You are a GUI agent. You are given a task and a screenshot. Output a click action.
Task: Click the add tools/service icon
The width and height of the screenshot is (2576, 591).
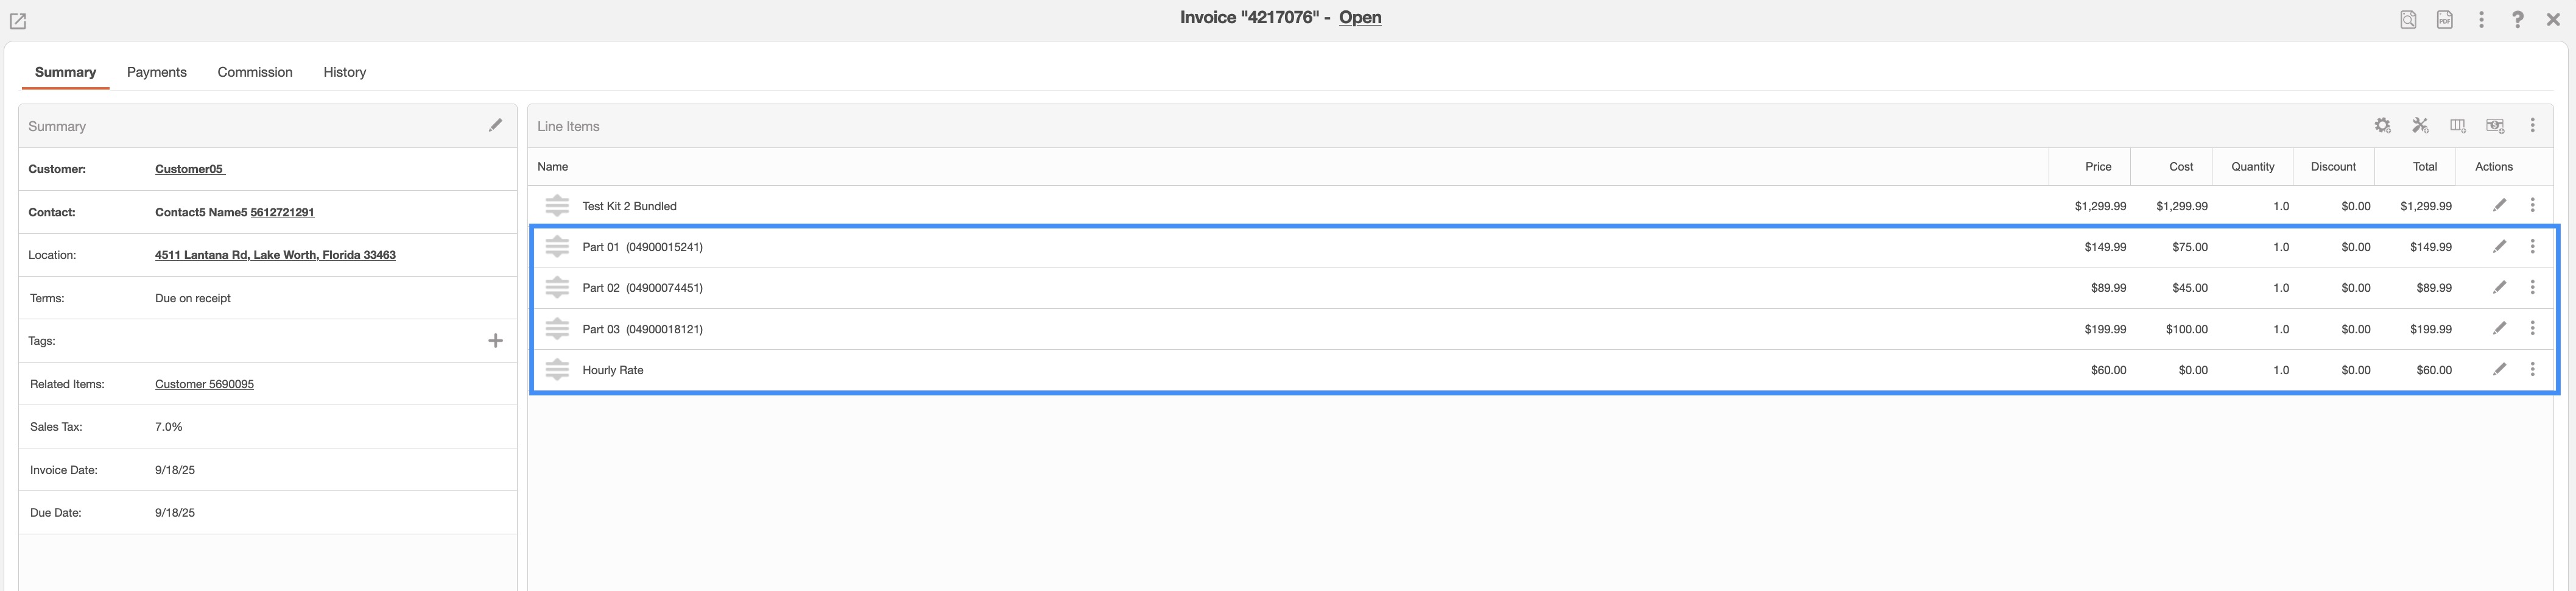point(2420,126)
